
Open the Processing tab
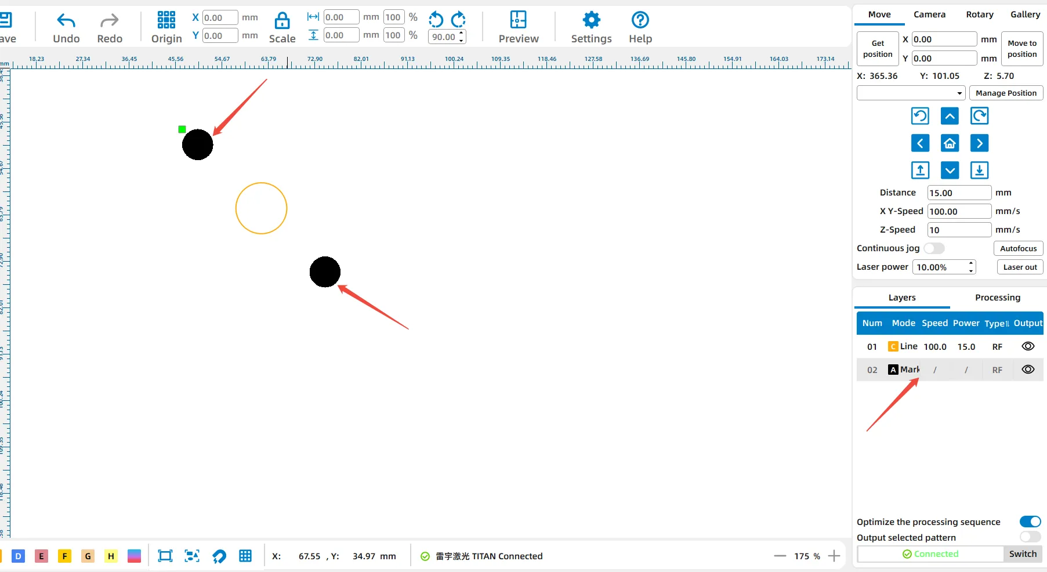997,298
